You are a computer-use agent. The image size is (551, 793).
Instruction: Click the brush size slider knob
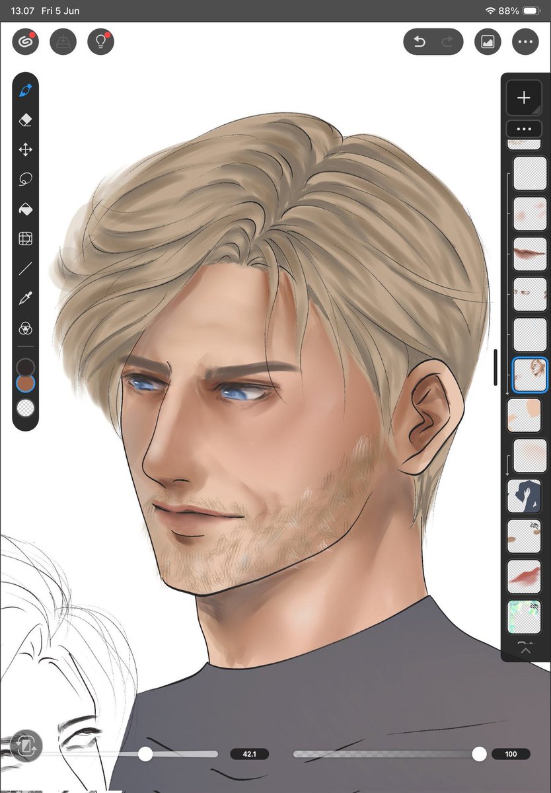click(145, 754)
